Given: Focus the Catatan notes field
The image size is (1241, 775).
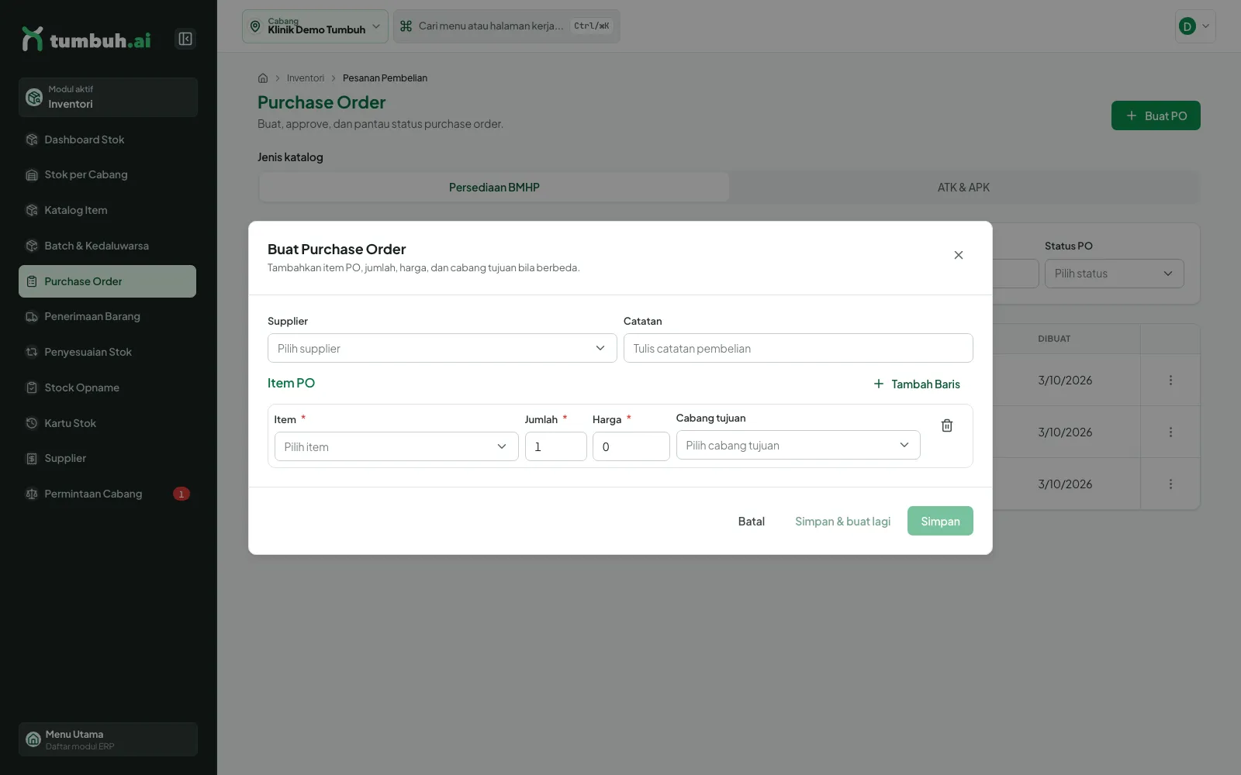Looking at the screenshot, I should pyautogui.click(x=798, y=348).
